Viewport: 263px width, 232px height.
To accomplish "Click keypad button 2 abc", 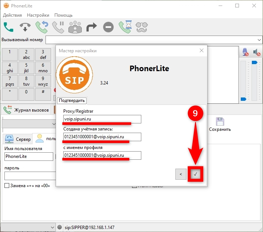I will pyautogui.click(x=26, y=54).
